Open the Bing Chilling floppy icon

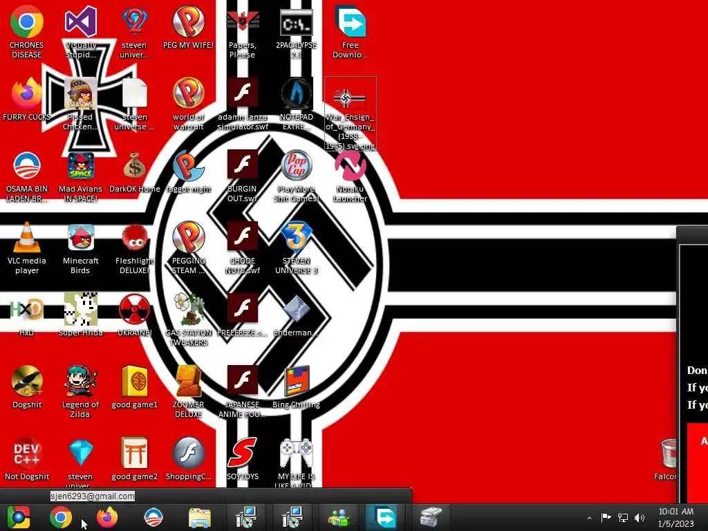click(x=296, y=387)
